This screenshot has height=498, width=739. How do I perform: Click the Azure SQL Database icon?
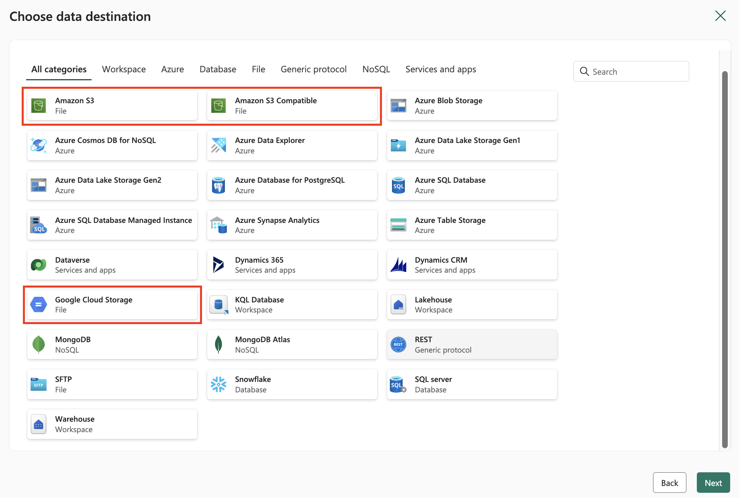(x=398, y=185)
